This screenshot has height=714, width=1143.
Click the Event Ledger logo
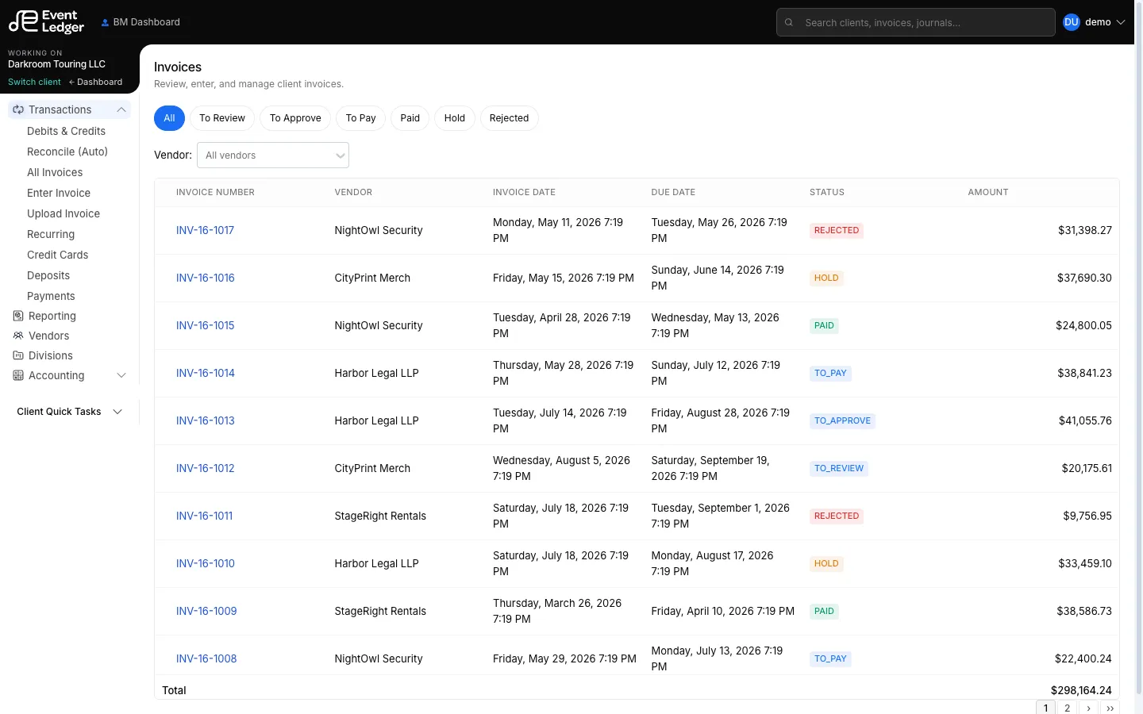[x=46, y=21]
